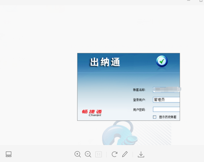Minimize the image viewer window
204x162 pixels.
tap(189, 1)
